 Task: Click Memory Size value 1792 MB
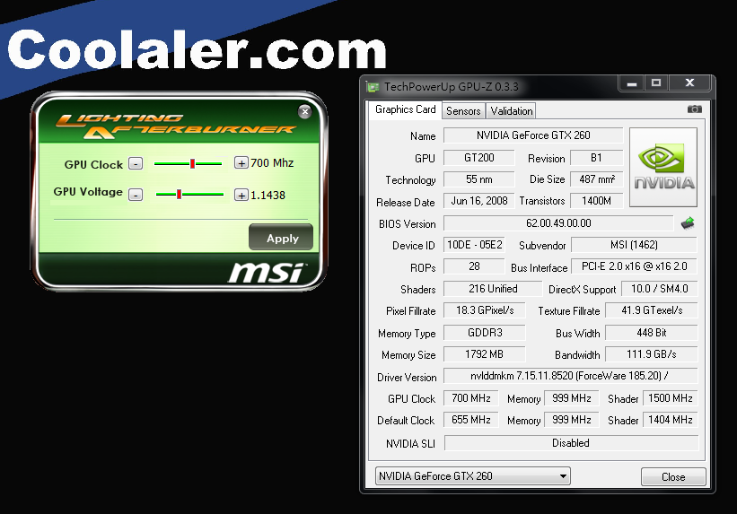pyautogui.click(x=485, y=354)
